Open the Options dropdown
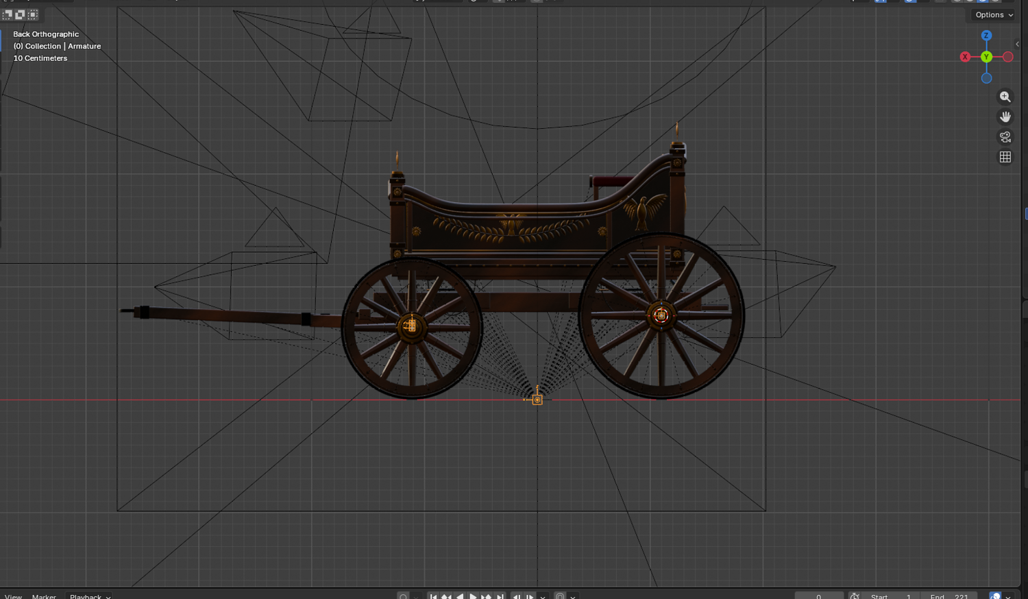The height and width of the screenshot is (599, 1028). (x=994, y=14)
